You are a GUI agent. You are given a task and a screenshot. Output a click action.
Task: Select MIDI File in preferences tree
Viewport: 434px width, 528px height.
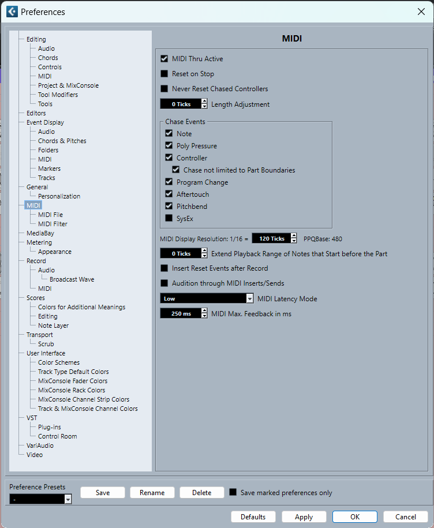pyautogui.click(x=50, y=215)
